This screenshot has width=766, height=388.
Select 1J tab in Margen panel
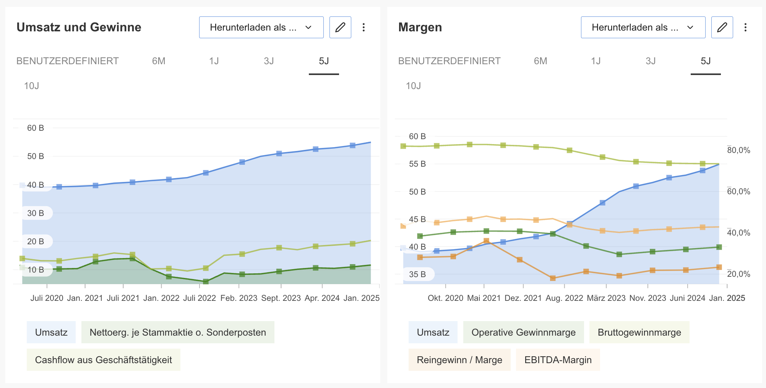(x=596, y=61)
